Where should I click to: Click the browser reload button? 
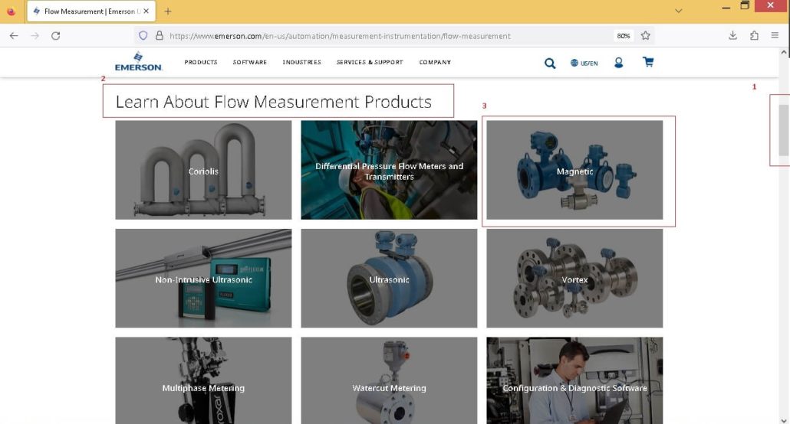point(55,36)
